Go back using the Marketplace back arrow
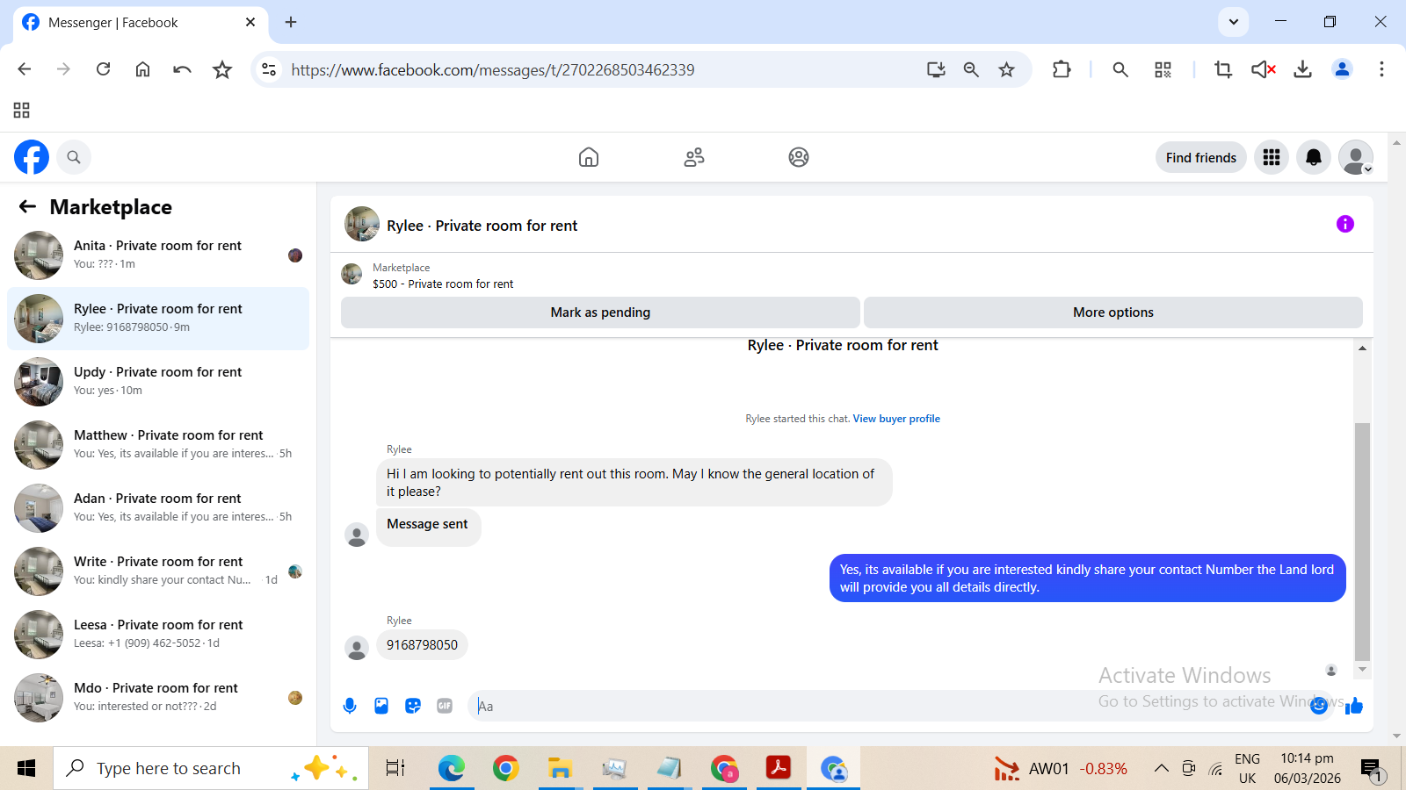This screenshot has width=1406, height=790. [27, 206]
